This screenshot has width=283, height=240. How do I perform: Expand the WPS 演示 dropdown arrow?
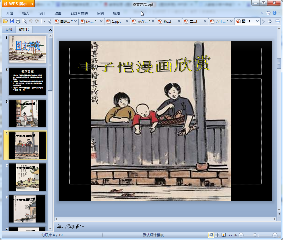(x=32, y=4)
